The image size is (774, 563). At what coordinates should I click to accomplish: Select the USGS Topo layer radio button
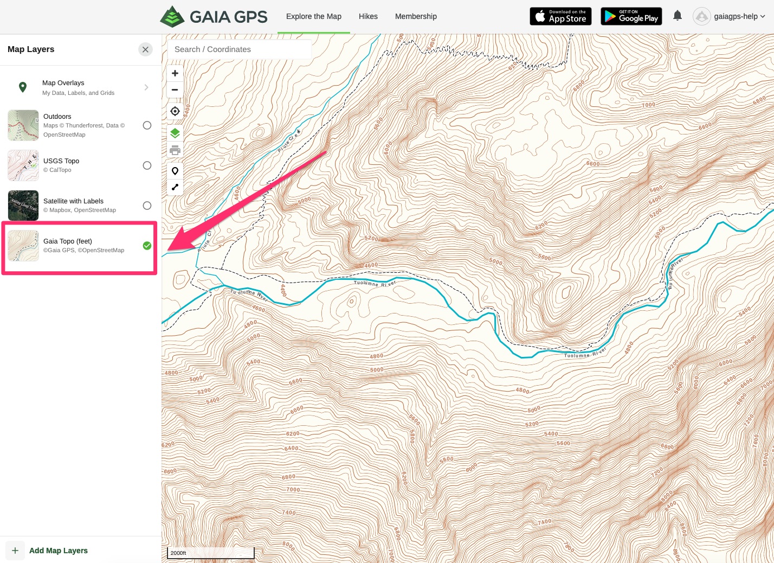(x=147, y=165)
